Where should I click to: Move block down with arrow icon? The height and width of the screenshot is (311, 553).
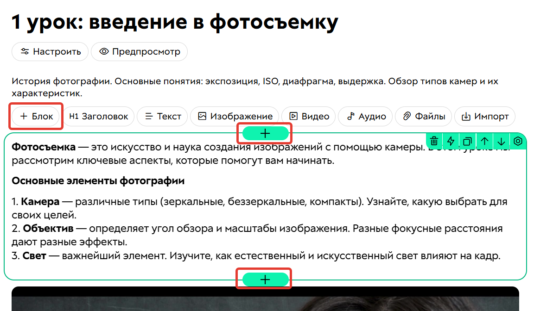pyautogui.click(x=501, y=141)
